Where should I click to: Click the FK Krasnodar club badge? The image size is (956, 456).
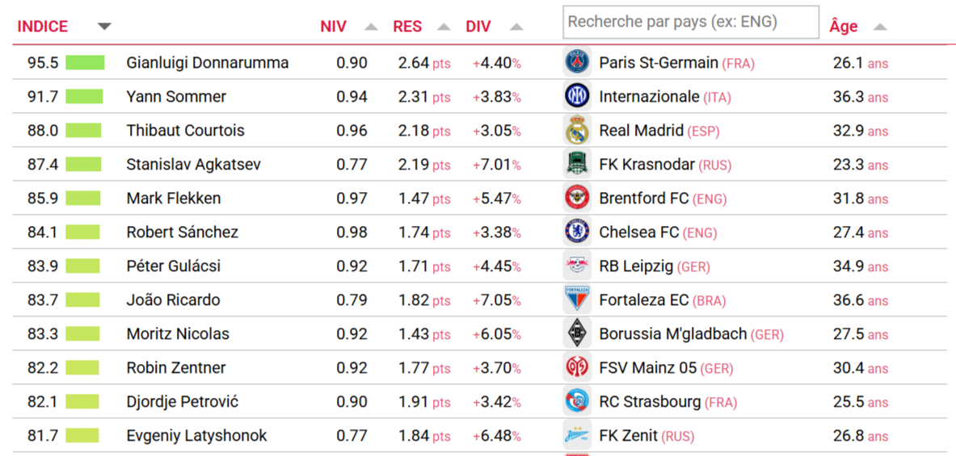(x=577, y=165)
